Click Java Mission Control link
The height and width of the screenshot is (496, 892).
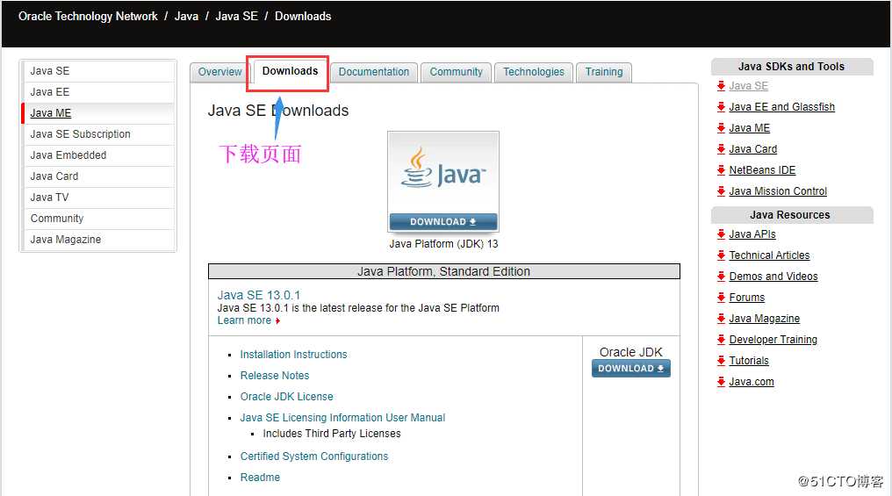click(778, 191)
